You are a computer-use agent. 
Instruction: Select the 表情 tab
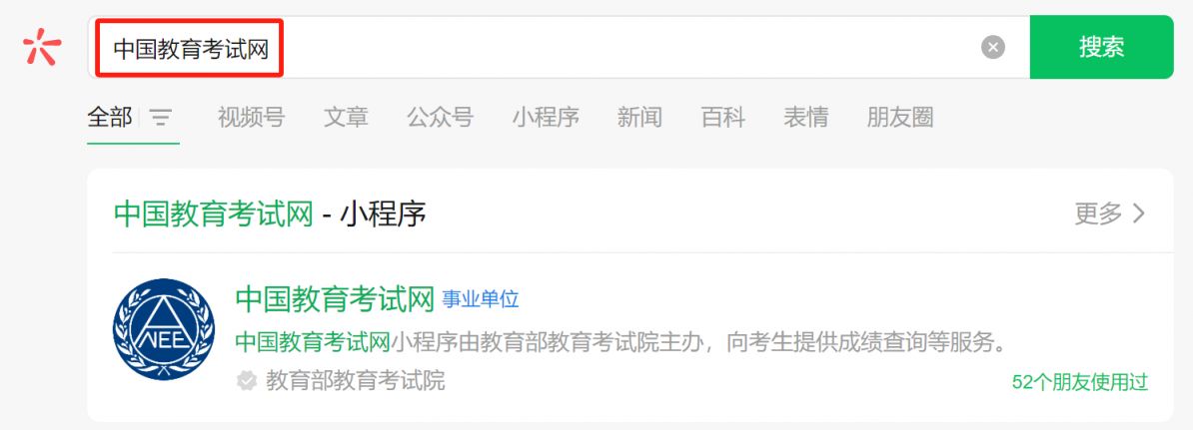805,117
